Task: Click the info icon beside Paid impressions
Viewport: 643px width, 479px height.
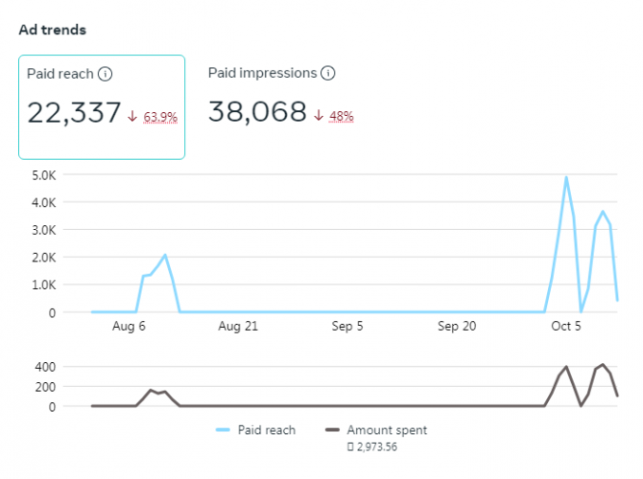Action: [x=328, y=73]
